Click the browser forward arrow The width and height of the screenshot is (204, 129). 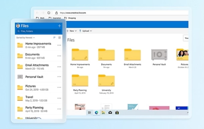click(x=43, y=13)
